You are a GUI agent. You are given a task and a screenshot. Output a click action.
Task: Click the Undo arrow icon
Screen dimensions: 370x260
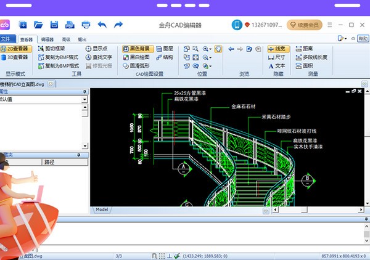(102, 25)
